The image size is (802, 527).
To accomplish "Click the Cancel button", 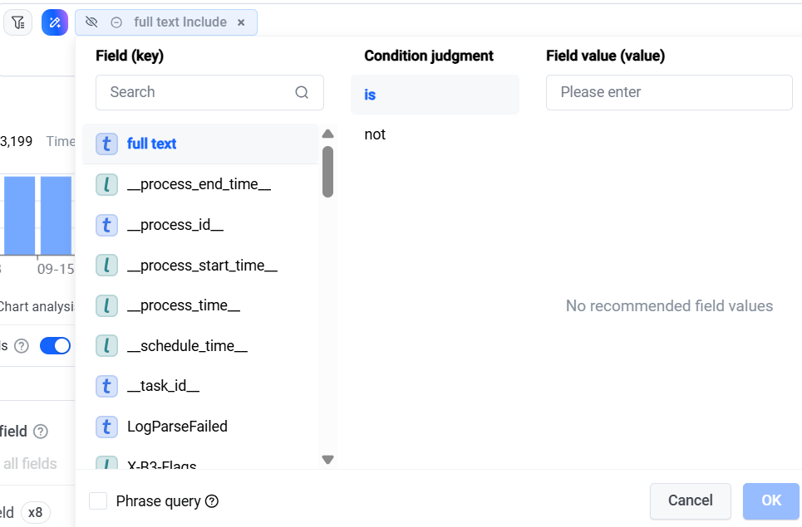I will 691,501.
